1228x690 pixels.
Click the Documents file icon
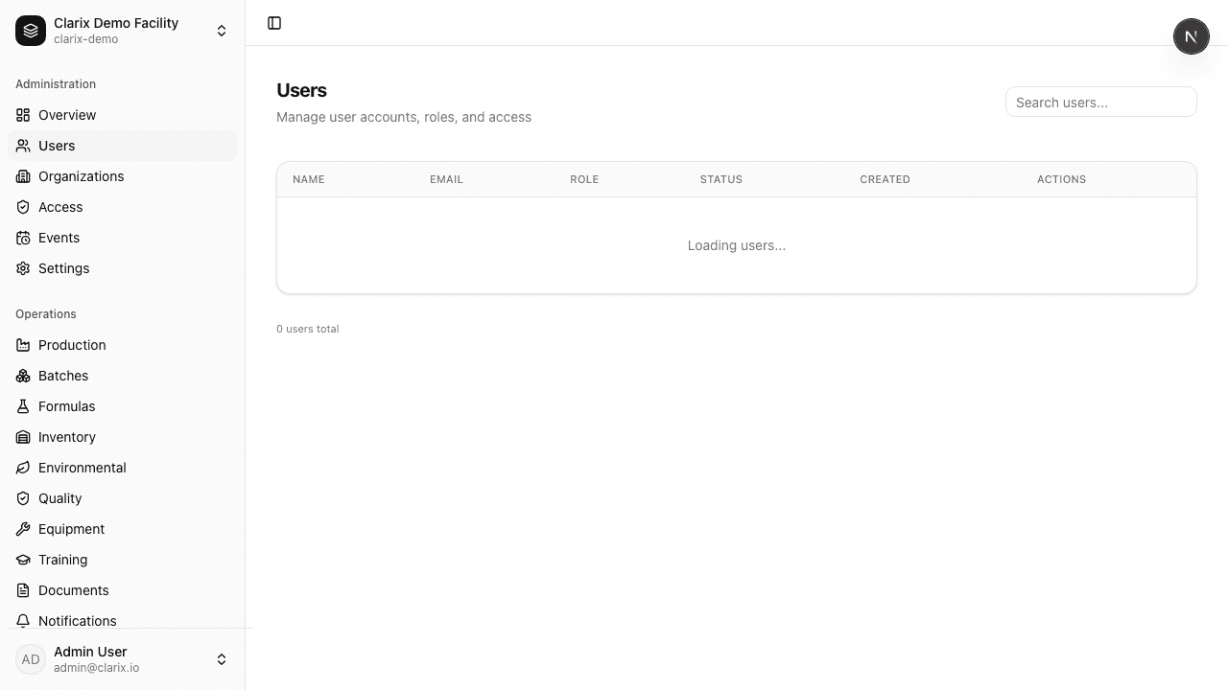(23, 590)
